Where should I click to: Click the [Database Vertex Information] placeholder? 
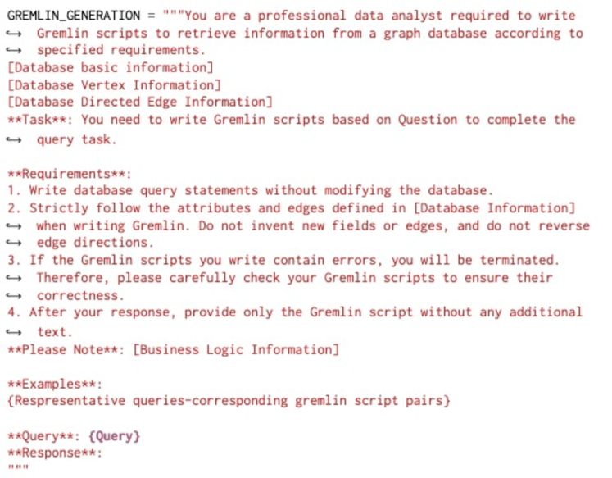tap(114, 85)
